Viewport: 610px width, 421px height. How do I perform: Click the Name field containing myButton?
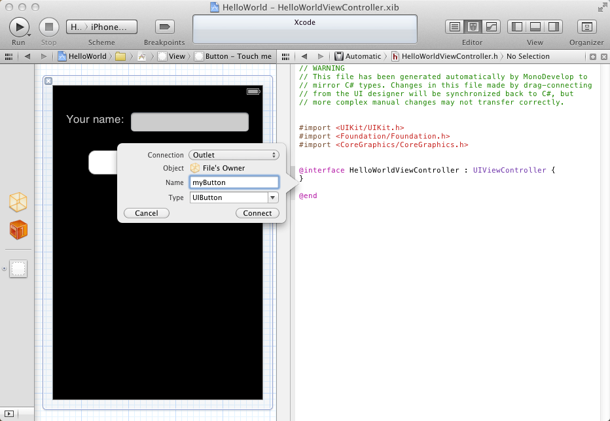(234, 182)
